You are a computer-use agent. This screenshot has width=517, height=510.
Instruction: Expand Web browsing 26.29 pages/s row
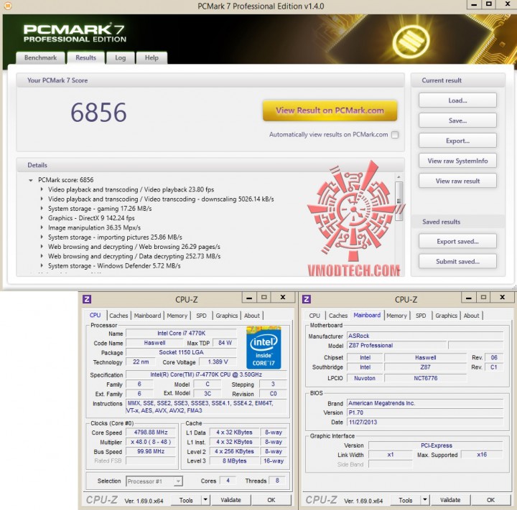point(42,247)
